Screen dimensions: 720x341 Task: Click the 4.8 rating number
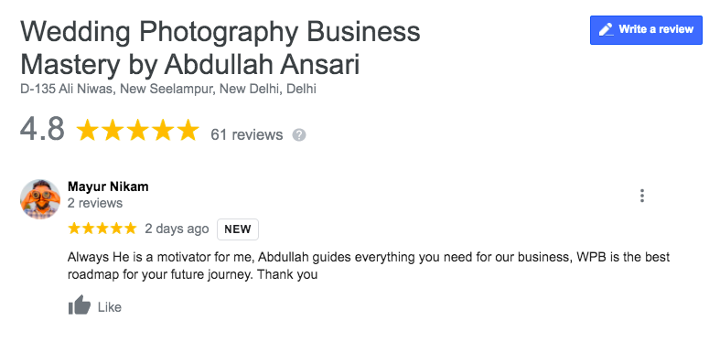pos(42,130)
